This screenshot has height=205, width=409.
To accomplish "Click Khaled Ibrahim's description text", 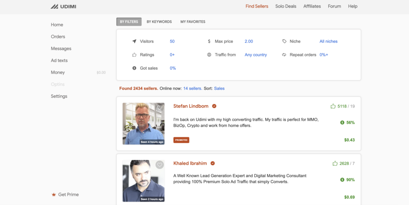I will 240,179.
